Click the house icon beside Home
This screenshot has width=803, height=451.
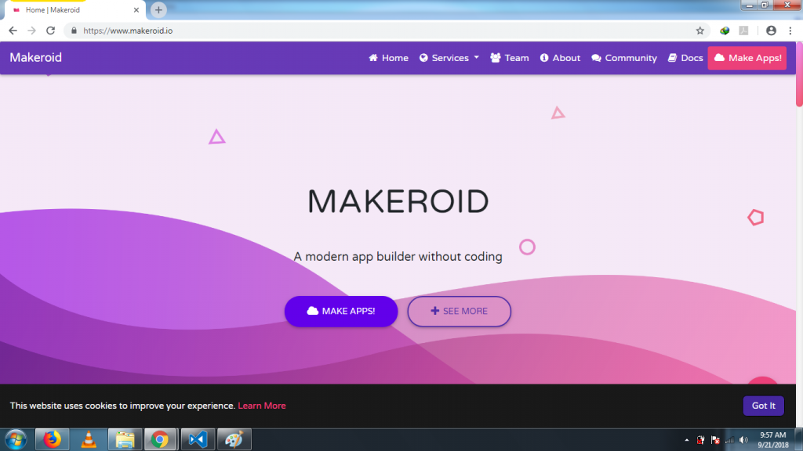pyautogui.click(x=373, y=58)
